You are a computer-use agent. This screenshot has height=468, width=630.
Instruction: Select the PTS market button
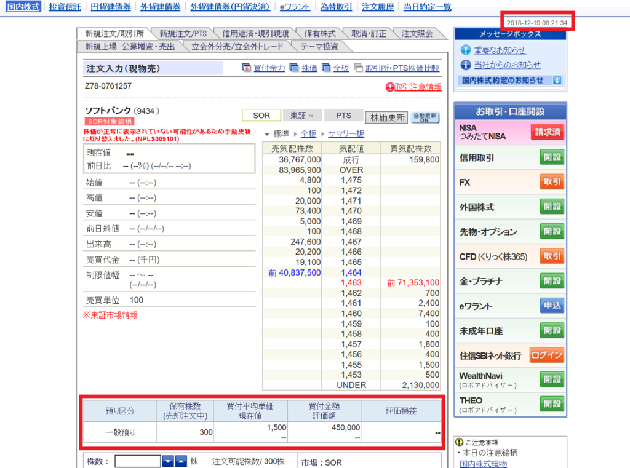pos(343,116)
